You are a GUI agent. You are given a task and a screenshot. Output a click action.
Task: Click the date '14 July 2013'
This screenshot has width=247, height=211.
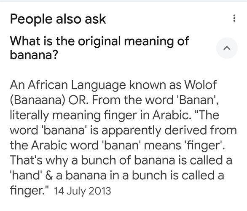[83, 191]
